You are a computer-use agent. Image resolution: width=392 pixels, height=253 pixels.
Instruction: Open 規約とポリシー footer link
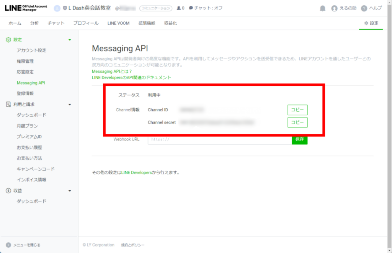pyautogui.click(x=133, y=245)
